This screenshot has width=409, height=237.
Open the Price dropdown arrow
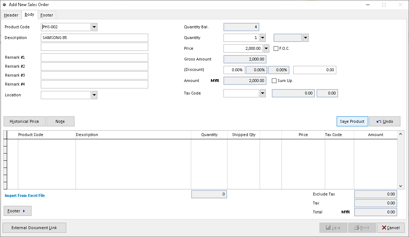266,48
